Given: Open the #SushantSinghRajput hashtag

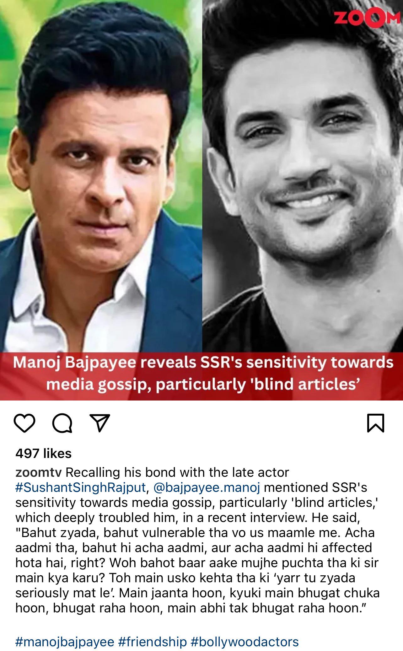Looking at the screenshot, I should pyautogui.click(x=81, y=487).
